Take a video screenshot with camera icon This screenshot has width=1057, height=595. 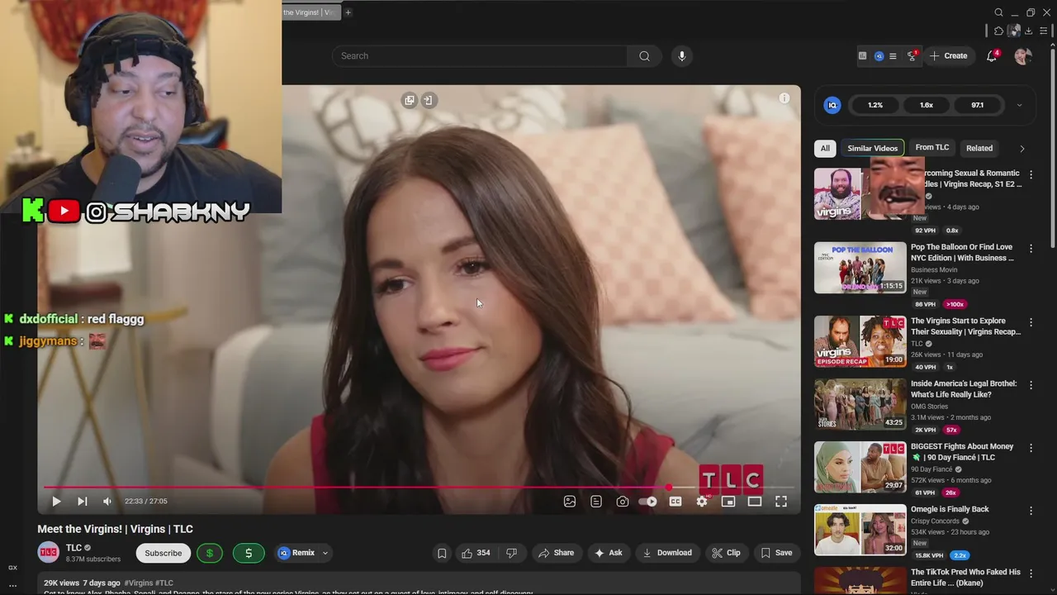point(623,501)
